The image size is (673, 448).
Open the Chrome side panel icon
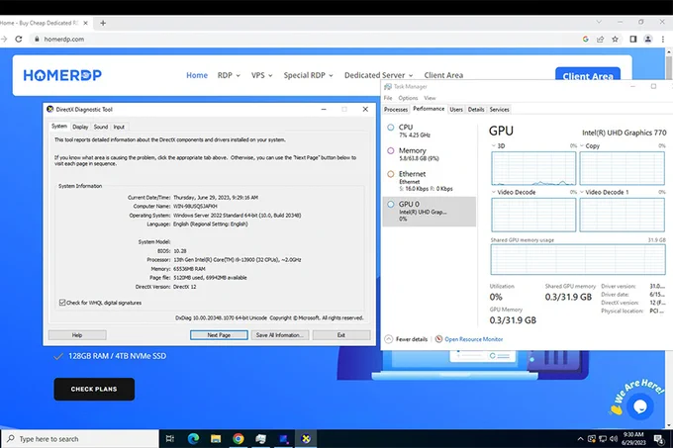coord(633,39)
